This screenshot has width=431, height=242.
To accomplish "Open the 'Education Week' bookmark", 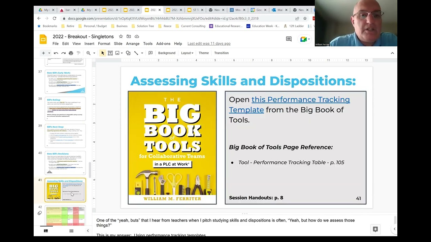I will 263,26.
